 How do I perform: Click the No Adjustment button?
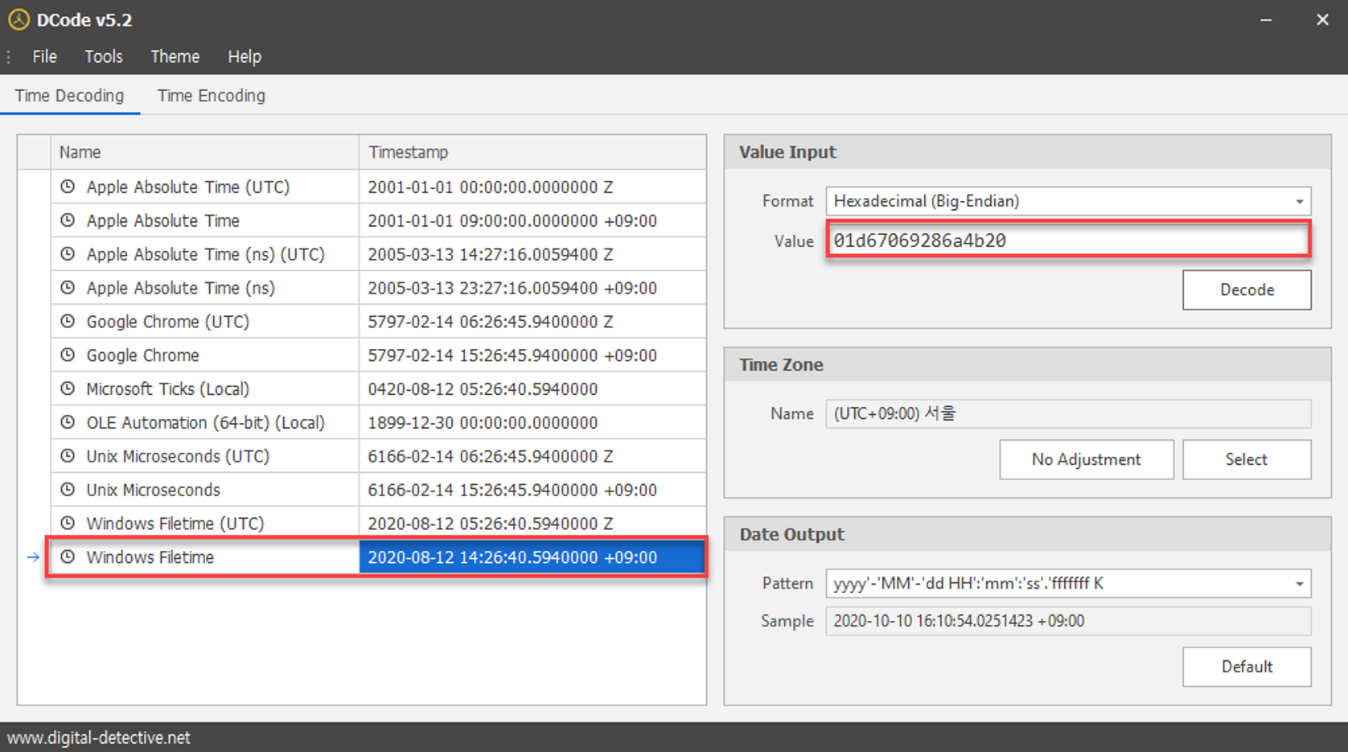(1086, 459)
